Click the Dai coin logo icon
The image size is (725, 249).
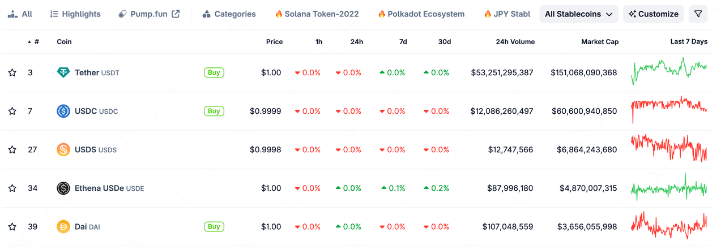click(x=63, y=226)
